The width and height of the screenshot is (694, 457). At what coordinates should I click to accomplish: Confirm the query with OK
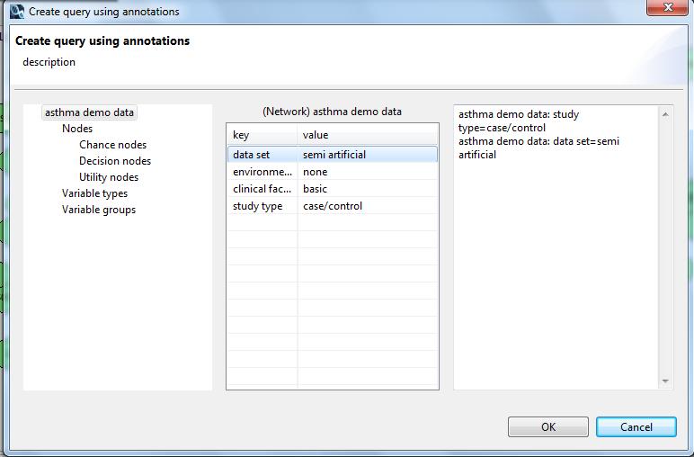[548, 427]
